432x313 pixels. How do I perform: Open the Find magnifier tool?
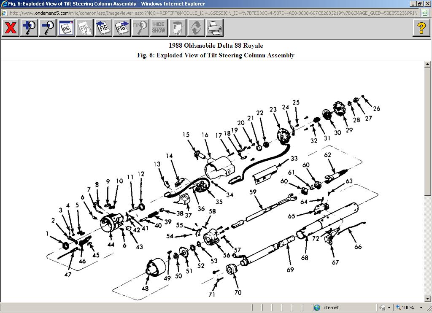click(x=140, y=27)
